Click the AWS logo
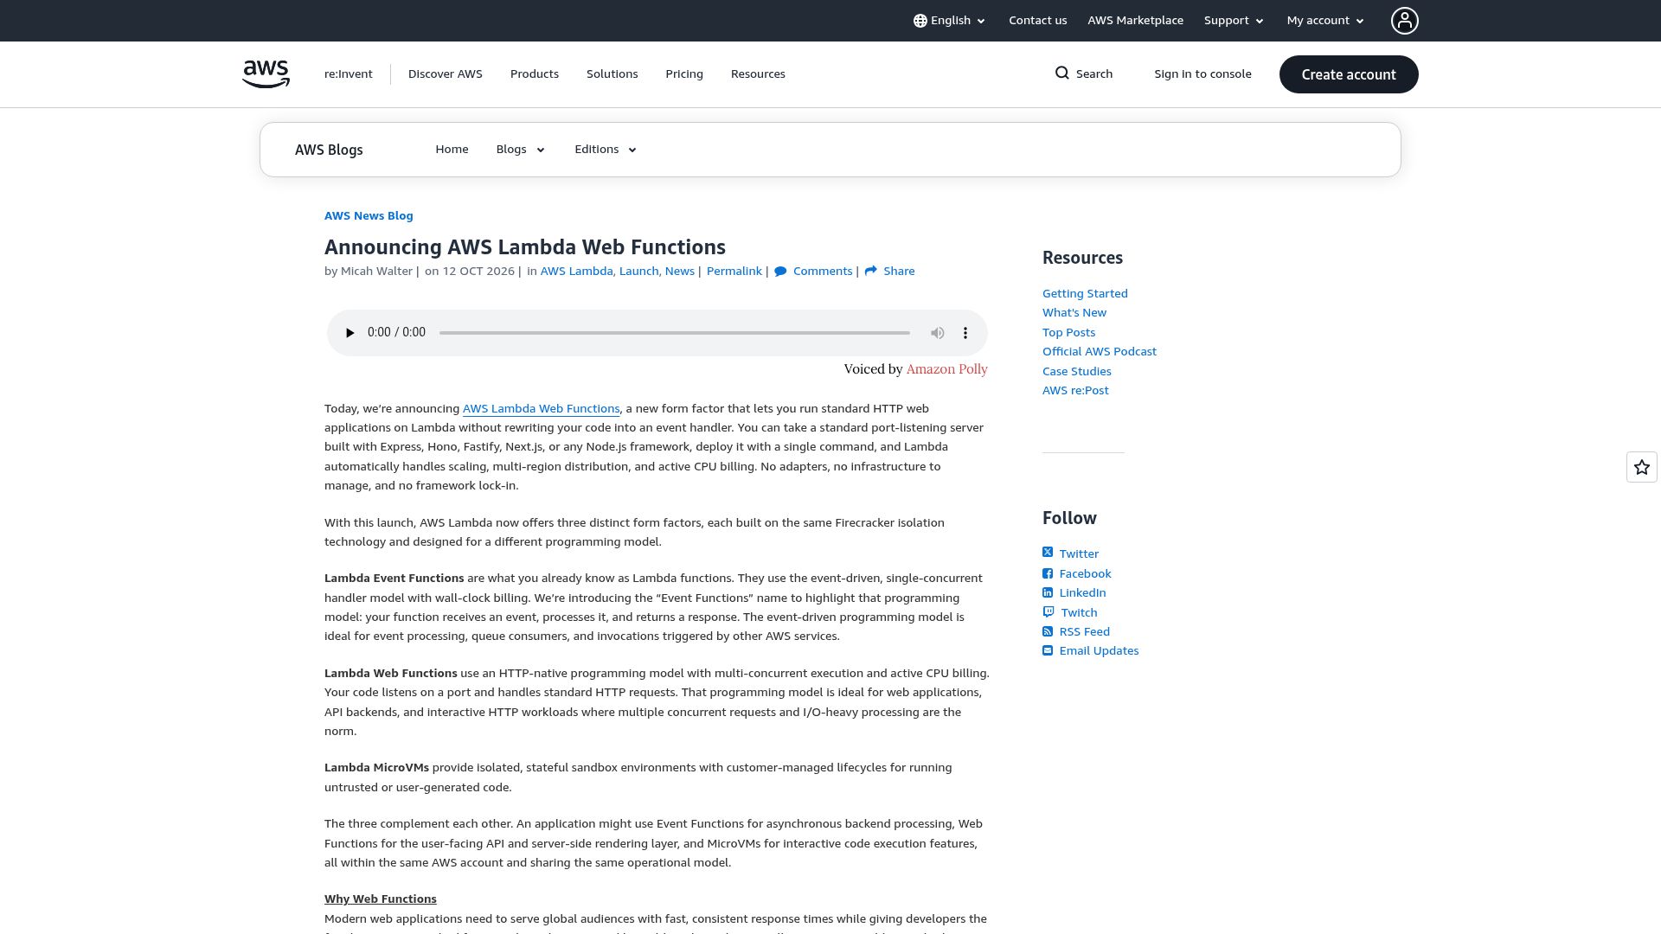 coord(266,74)
